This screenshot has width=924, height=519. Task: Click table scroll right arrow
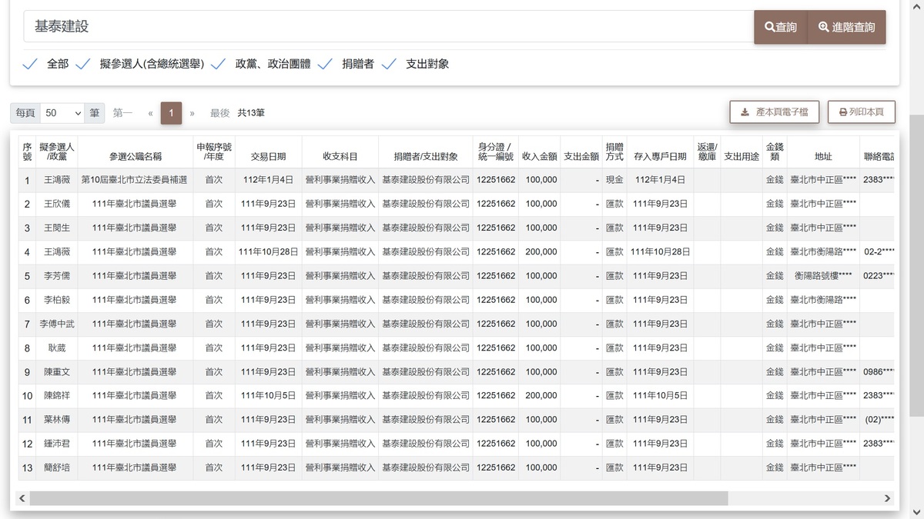click(887, 498)
